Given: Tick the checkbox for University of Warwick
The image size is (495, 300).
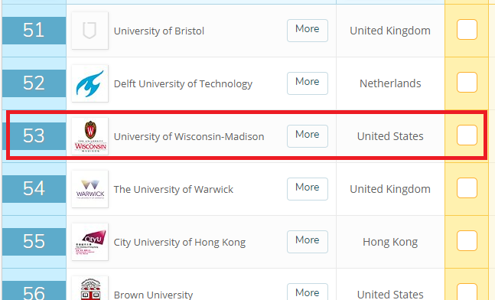Looking at the screenshot, I should tap(467, 188).
